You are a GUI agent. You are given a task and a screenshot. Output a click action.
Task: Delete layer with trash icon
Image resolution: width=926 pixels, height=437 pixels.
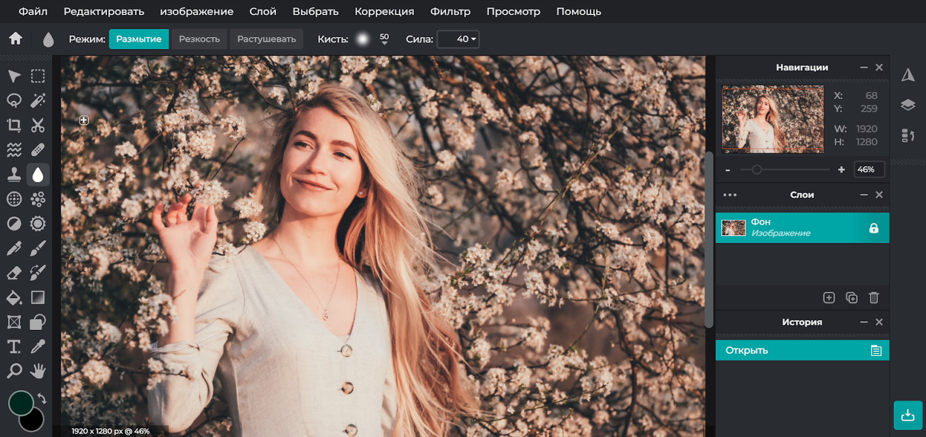click(x=874, y=298)
